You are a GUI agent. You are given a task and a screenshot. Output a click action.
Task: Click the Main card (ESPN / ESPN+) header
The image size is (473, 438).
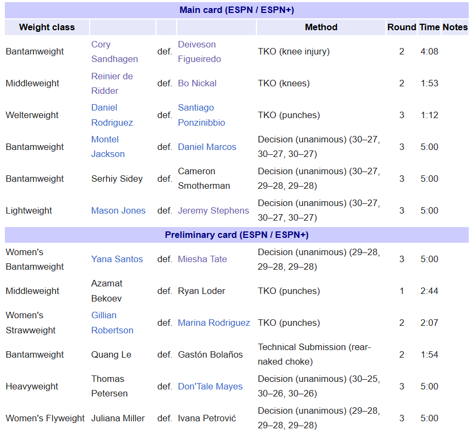coord(236,10)
